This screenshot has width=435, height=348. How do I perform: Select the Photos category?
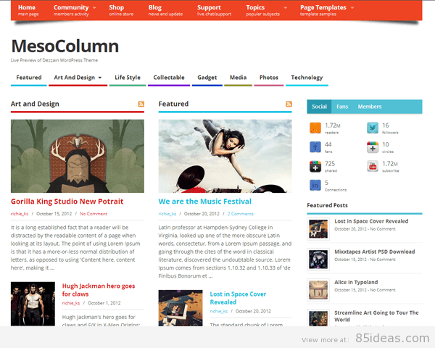tap(269, 78)
